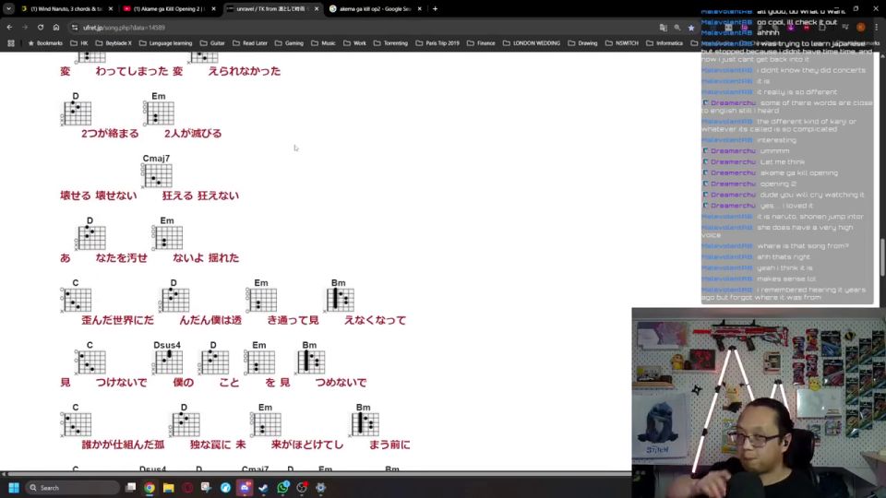The image size is (886, 498).
Task: Close the akame ga kill op2 Google tab
Action: click(419, 8)
